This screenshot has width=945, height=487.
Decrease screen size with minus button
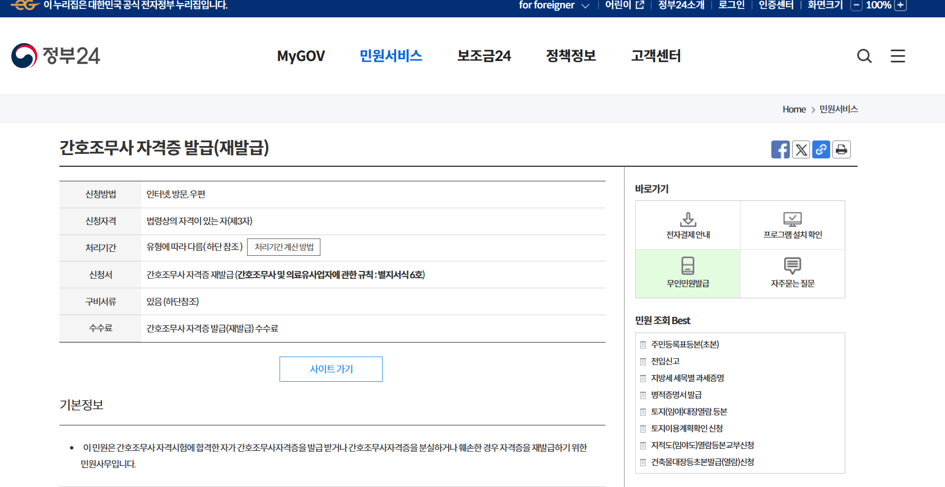[x=856, y=5]
